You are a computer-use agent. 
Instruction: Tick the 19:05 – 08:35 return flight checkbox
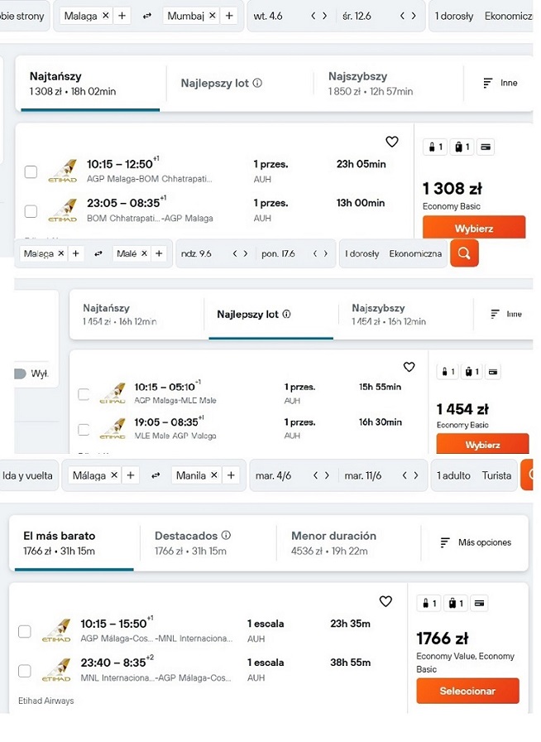84,429
